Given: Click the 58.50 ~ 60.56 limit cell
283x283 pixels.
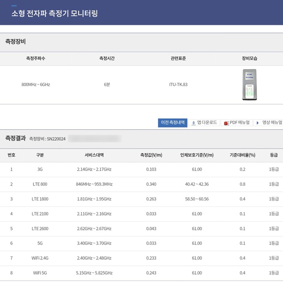Looking at the screenshot, I should tap(197, 199).
